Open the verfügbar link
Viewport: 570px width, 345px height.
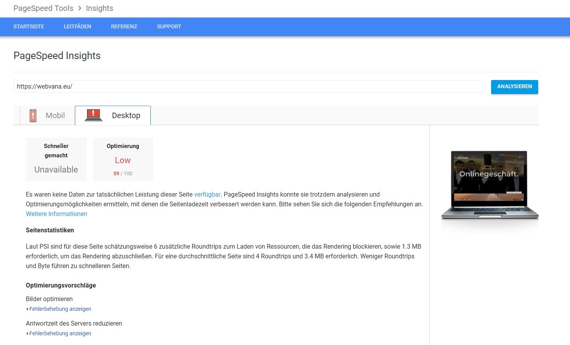click(x=207, y=194)
